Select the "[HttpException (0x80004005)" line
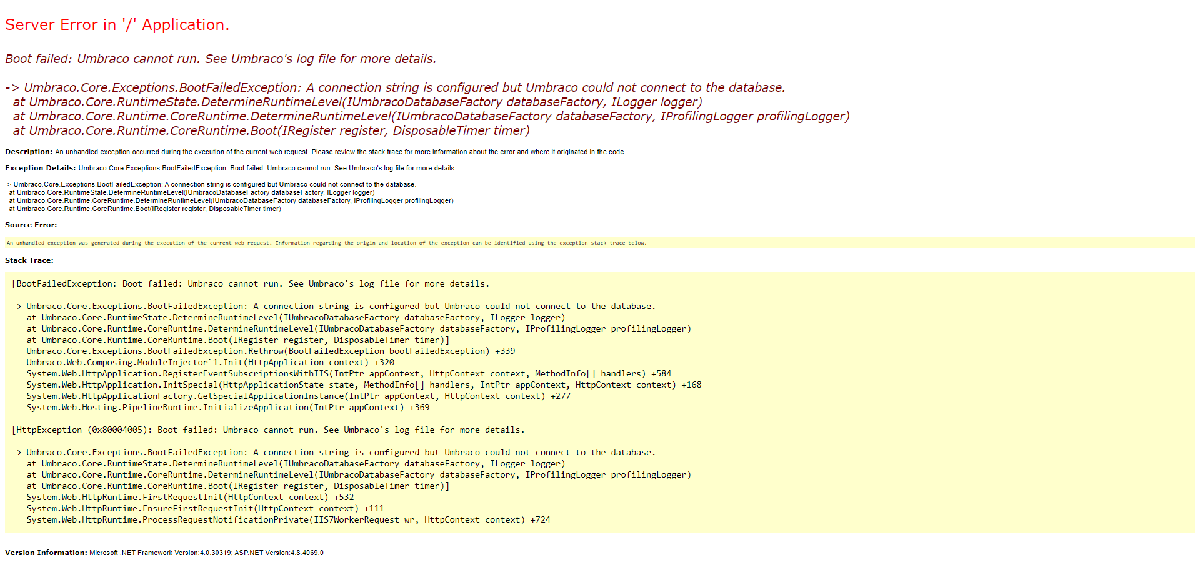Image resolution: width=1200 pixels, height=585 pixels. 268,430
